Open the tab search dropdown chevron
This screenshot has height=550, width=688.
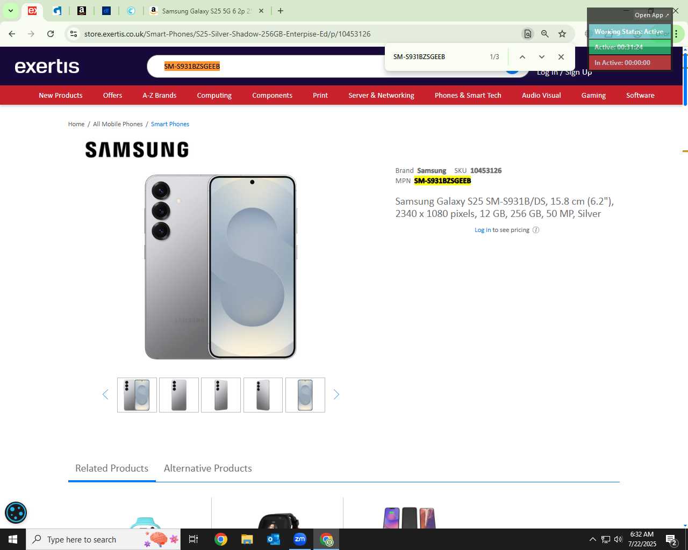[x=10, y=11]
